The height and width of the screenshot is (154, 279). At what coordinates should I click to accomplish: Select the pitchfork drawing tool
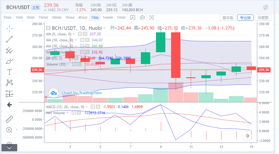9,50
